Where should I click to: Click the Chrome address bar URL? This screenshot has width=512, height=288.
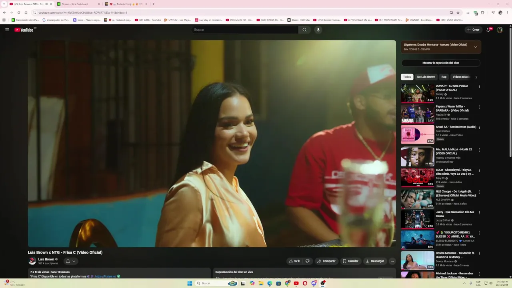click(x=83, y=12)
